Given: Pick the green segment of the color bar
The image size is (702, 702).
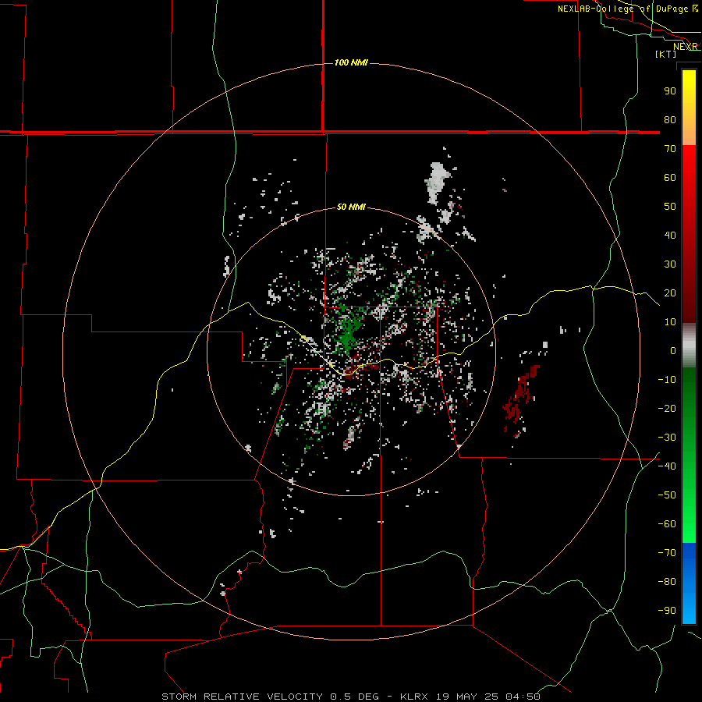Looking at the screenshot, I should point(689,455).
